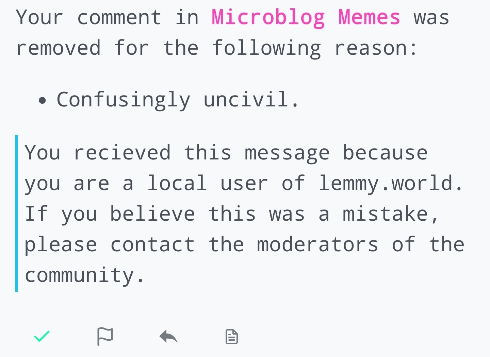490x357 pixels.
Task: Click the word "uncivil." in reason
Action: (x=251, y=99)
